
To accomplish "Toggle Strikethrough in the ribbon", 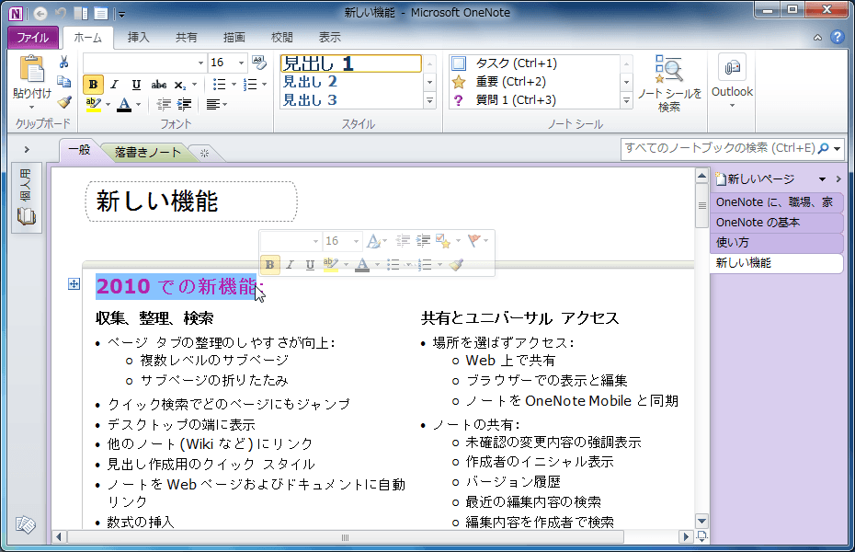I will [x=159, y=85].
